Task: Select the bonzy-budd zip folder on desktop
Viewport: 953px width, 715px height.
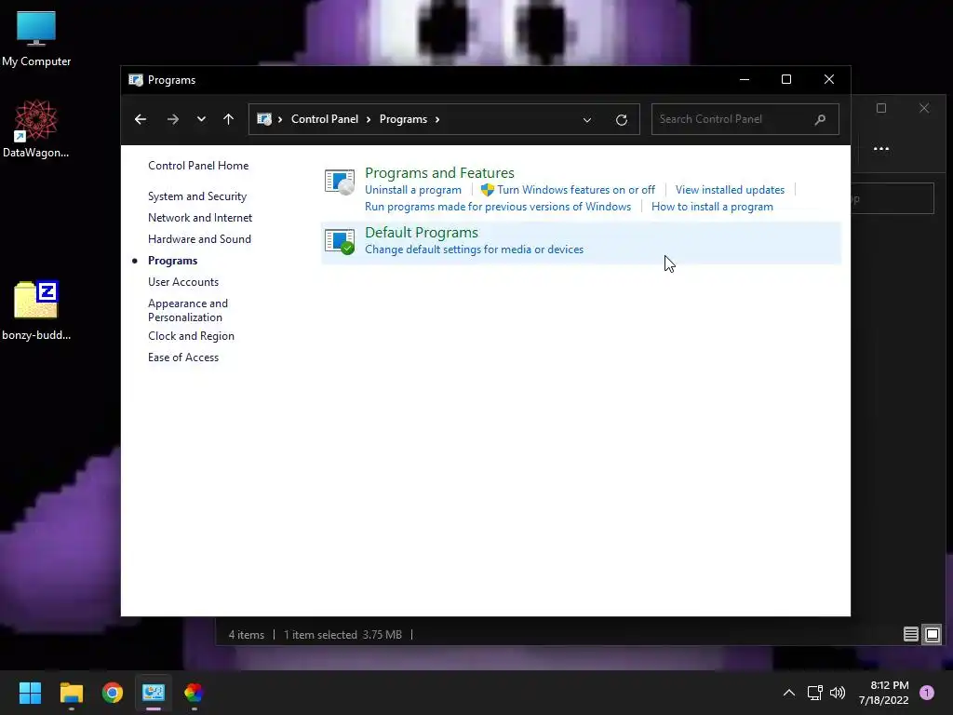Action: pyautogui.click(x=36, y=310)
